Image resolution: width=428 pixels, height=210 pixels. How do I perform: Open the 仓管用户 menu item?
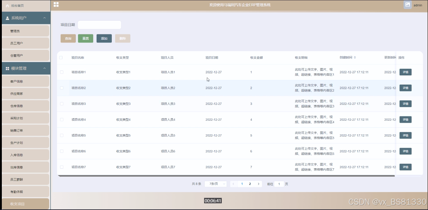[25, 56]
